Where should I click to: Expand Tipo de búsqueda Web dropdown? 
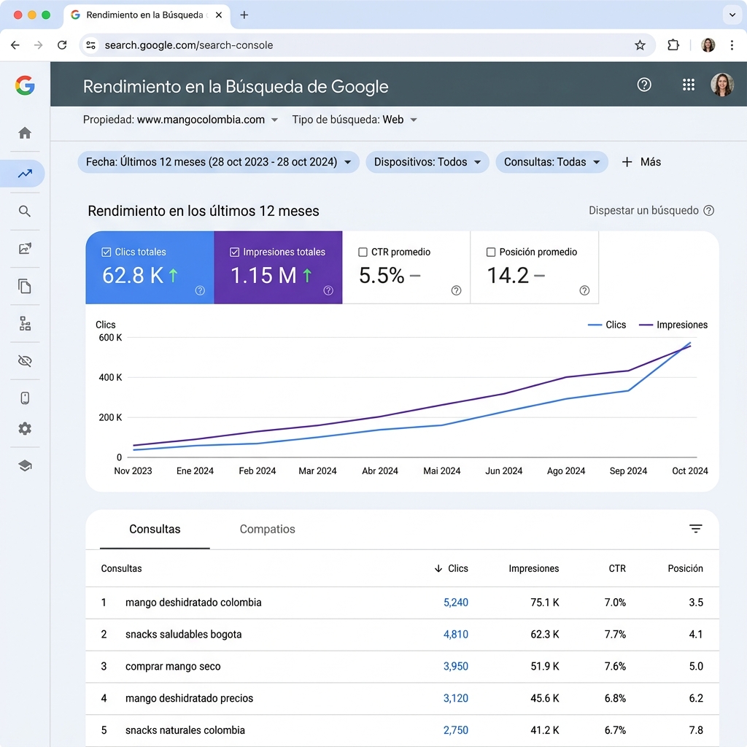pyautogui.click(x=355, y=120)
